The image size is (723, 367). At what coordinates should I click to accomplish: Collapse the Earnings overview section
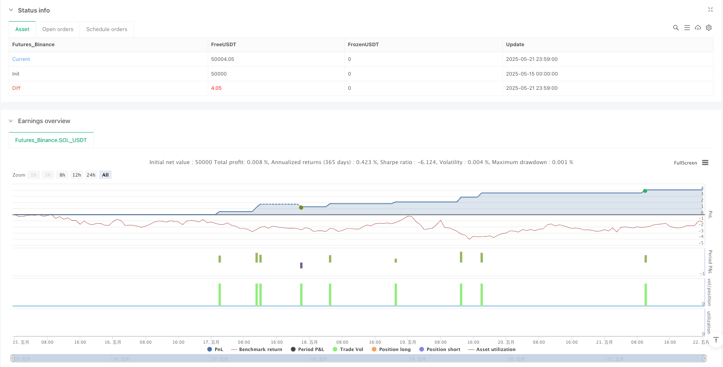point(11,121)
